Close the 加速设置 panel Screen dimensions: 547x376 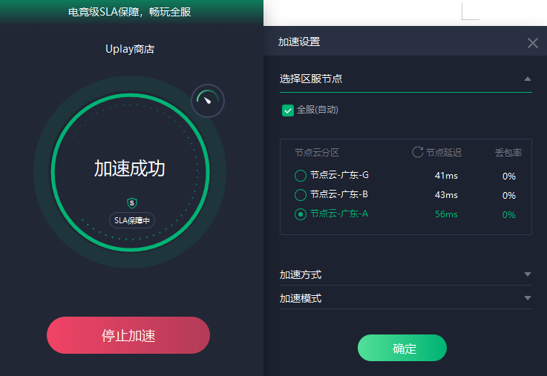(x=532, y=43)
